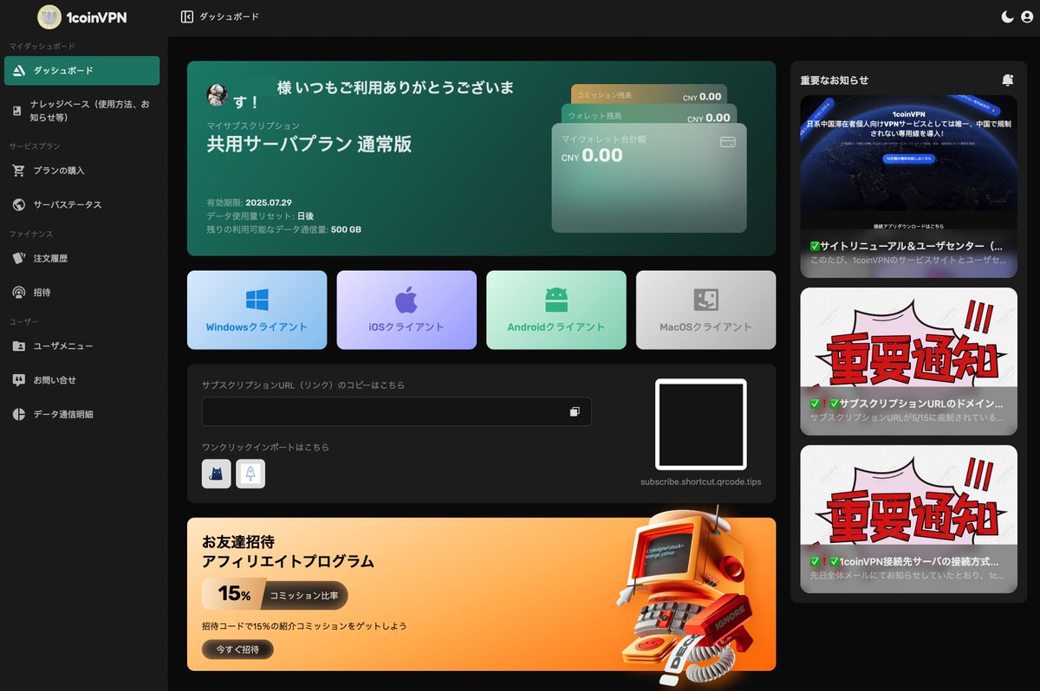Open データ通信明細 in the sidebar
Viewport: 1040px width, 691px height.
[81, 415]
